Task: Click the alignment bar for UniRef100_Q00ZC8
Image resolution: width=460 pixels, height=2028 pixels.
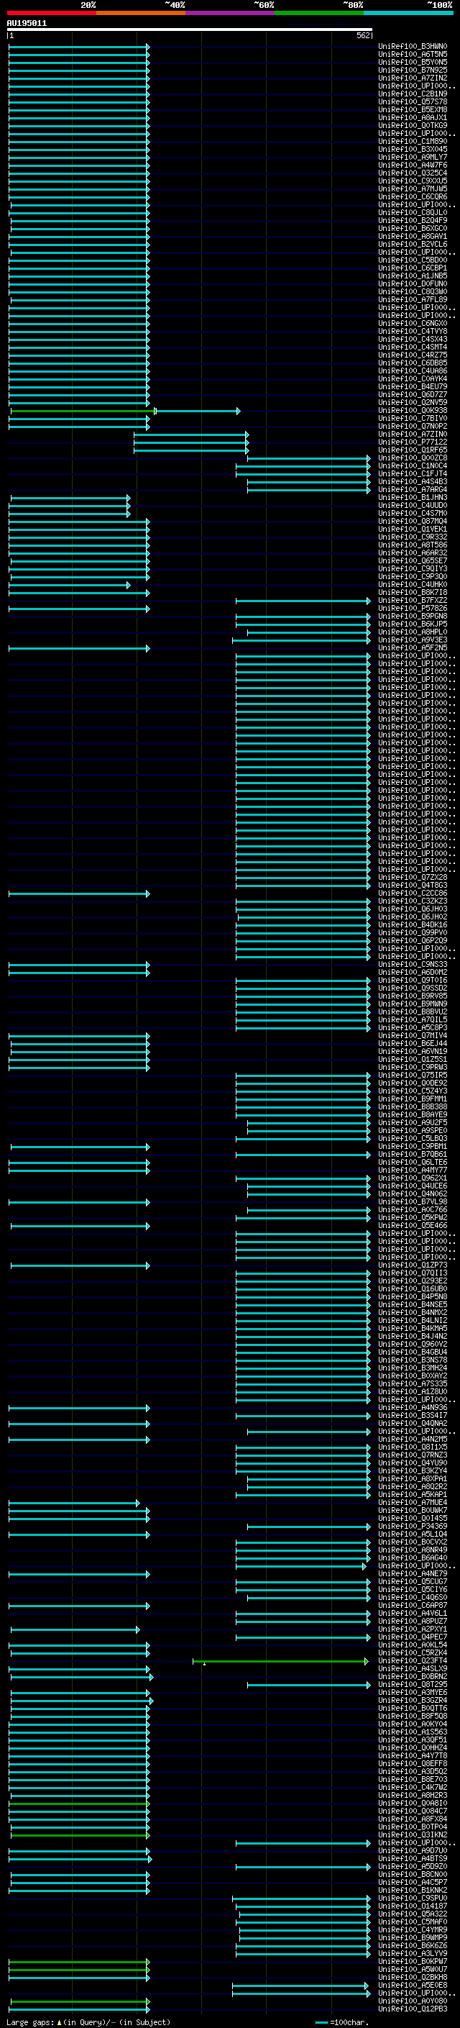Action: (308, 458)
